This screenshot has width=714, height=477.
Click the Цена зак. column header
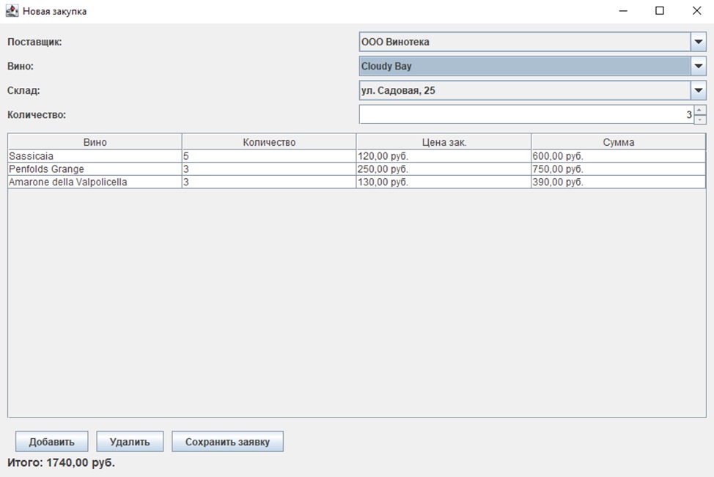point(444,143)
